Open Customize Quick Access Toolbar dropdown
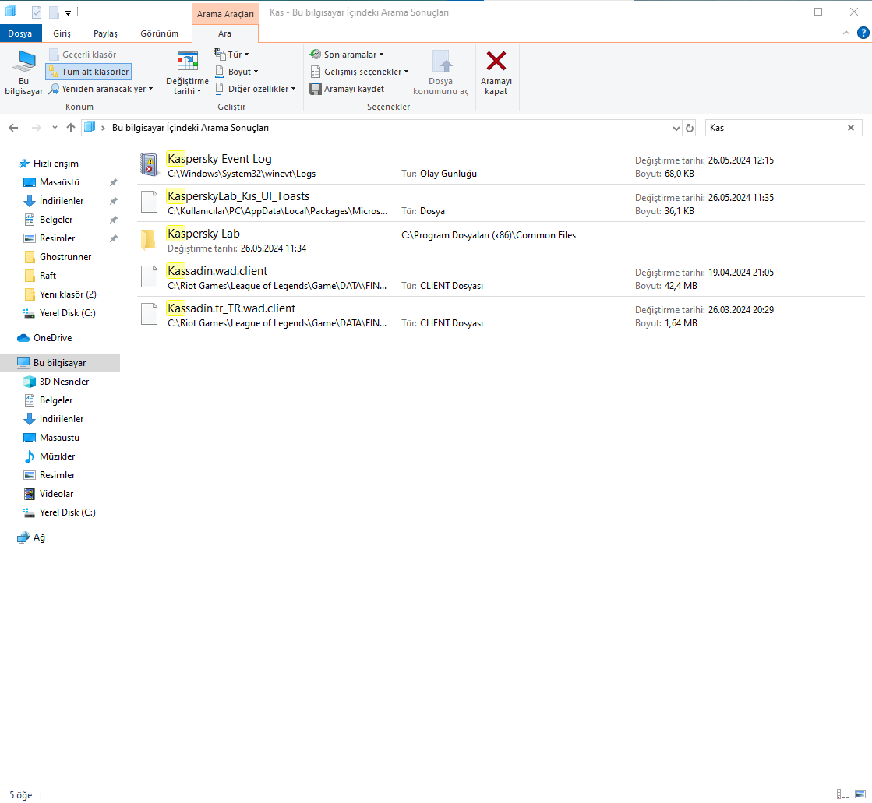The image size is (872, 803). (x=68, y=12)
